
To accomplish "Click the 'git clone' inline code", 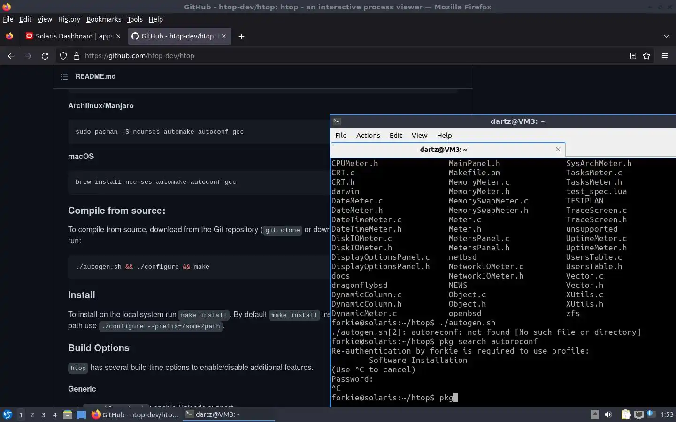I will (x=283, y=230).
